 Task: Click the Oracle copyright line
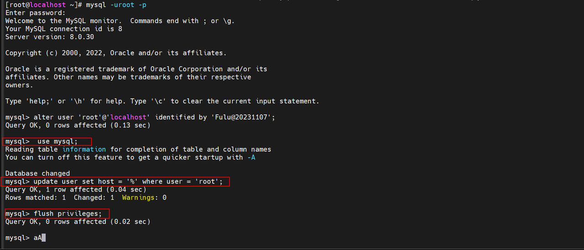pos(116,53)
